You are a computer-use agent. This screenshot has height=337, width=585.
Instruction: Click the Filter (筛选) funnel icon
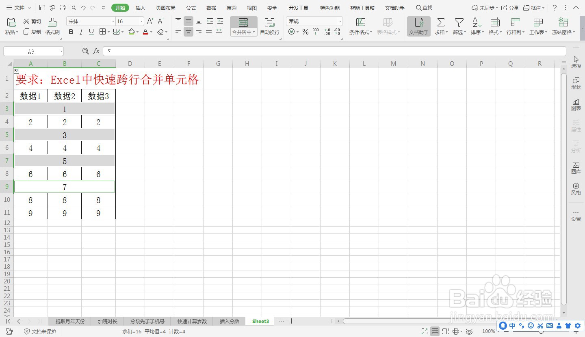coord(459,22)
